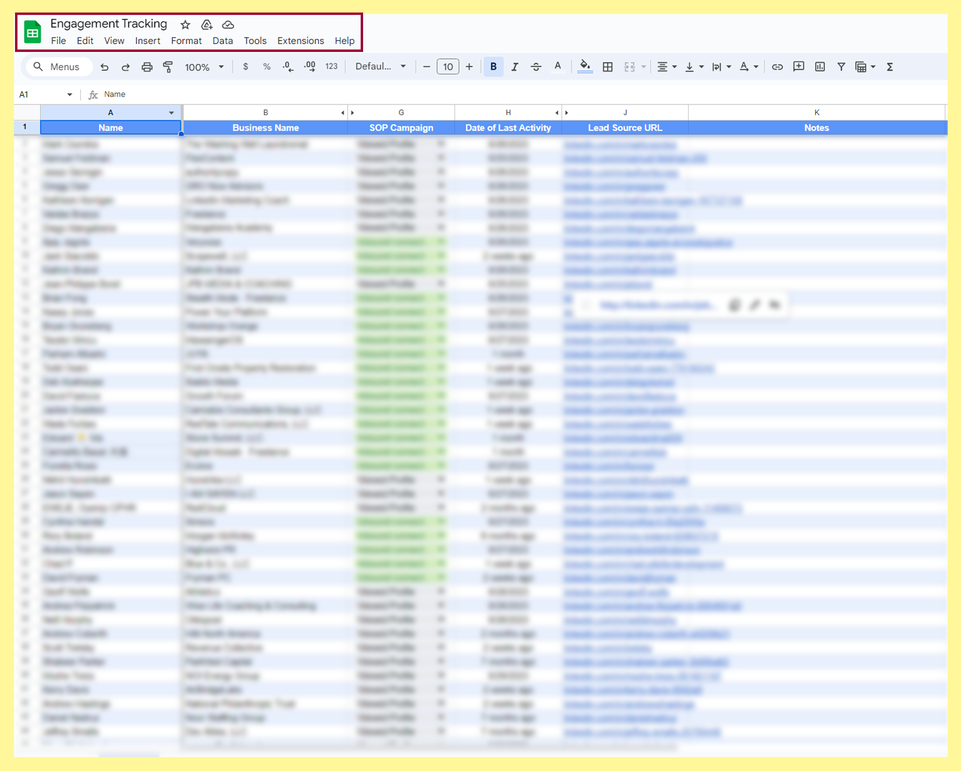Viewport: 961px width, 771px height.
Task: Select the Lead Source URL header cell
Action: point(625,128)
